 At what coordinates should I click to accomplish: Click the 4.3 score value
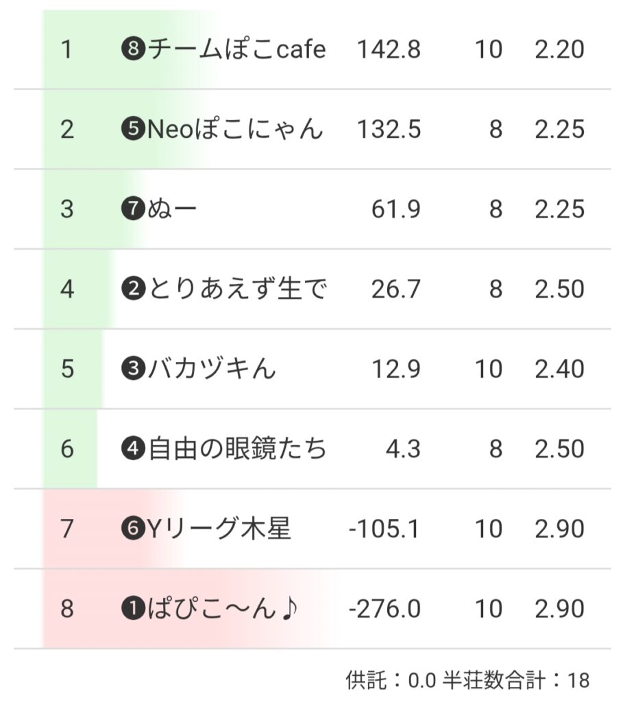pos(402,449)
